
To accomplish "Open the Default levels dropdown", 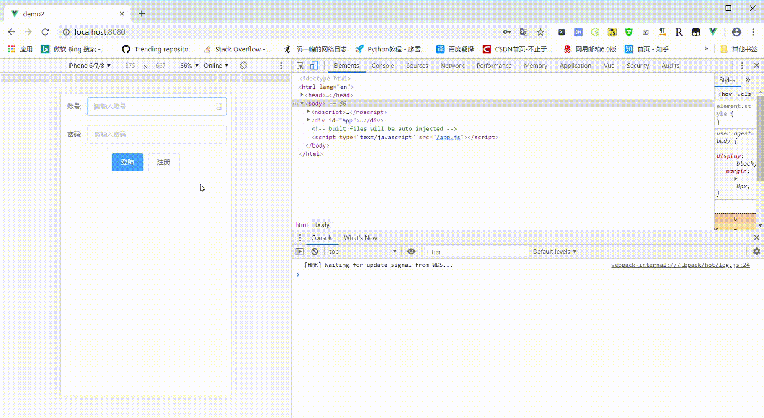I will tap(555, 252).
